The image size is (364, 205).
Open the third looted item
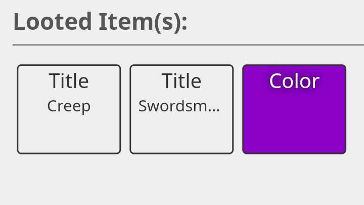pos(294,109)
